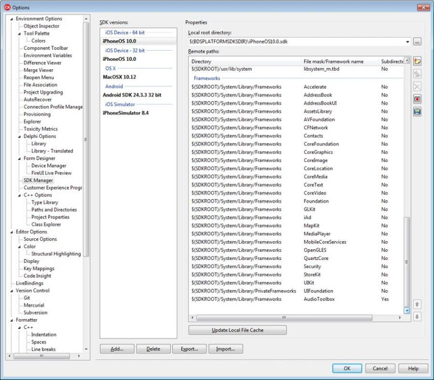
Task: Delete the selected SDK version
Action: [153, 349]
